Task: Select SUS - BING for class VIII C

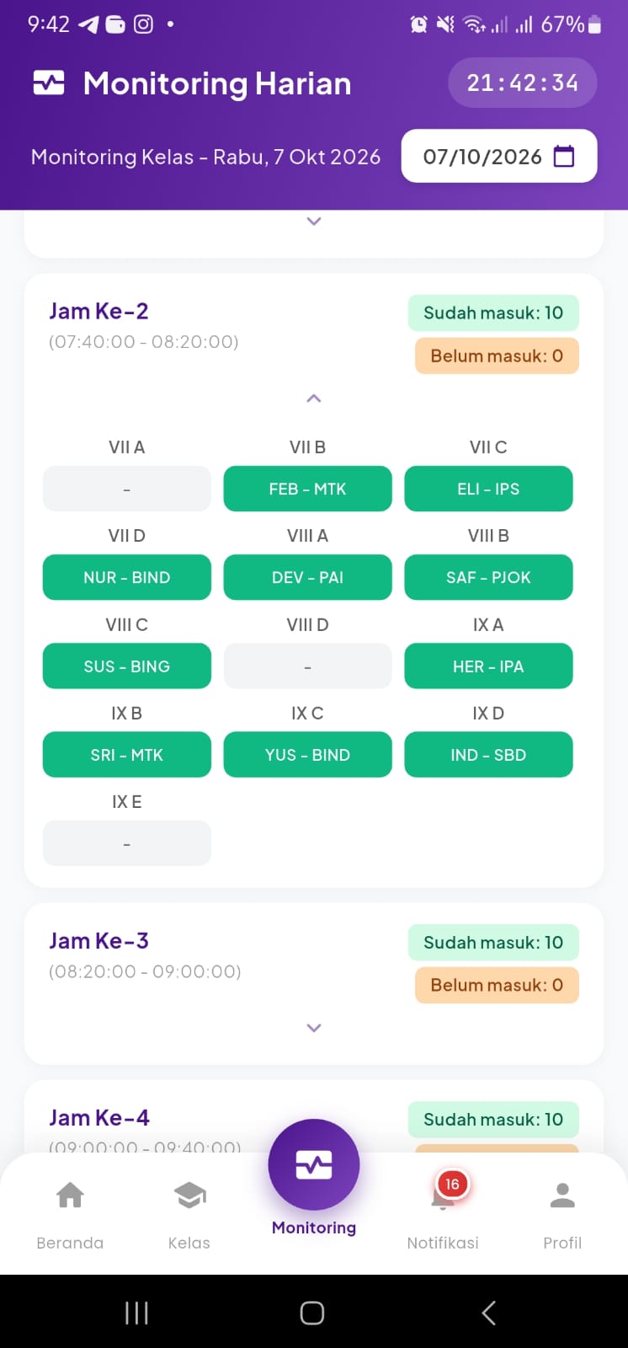Action: 127,666
